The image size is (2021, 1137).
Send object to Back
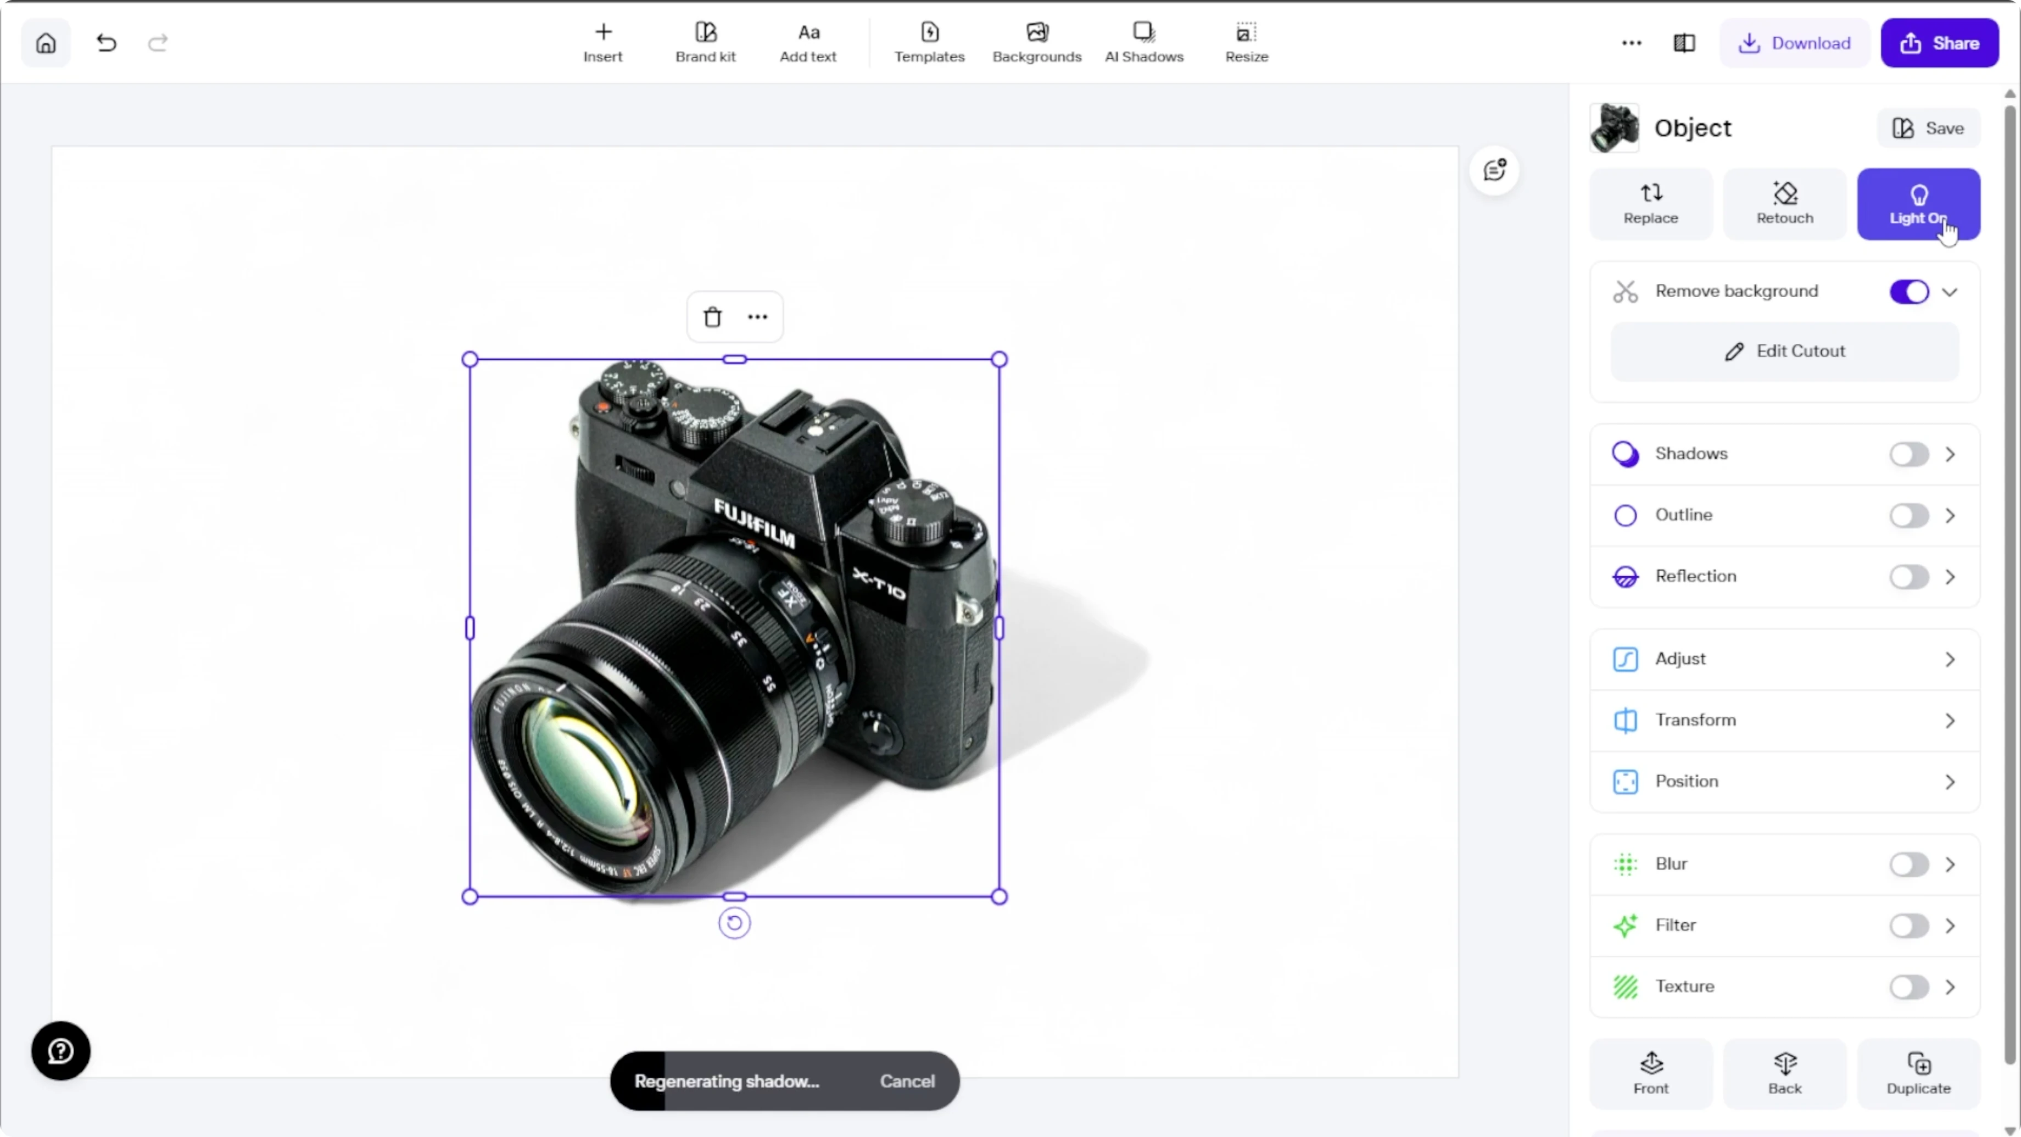pos(1785,1073)
